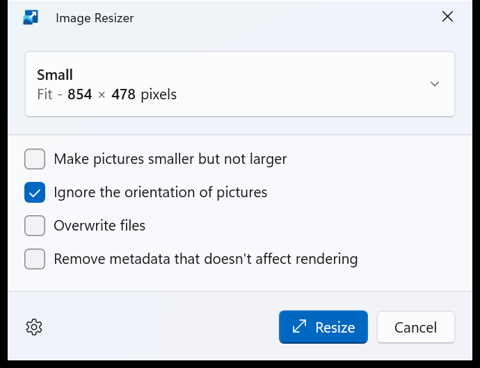Click the diagonal arrows icon in Resize button
This screenshot has width=480, height=368.
tap(299, 326)
